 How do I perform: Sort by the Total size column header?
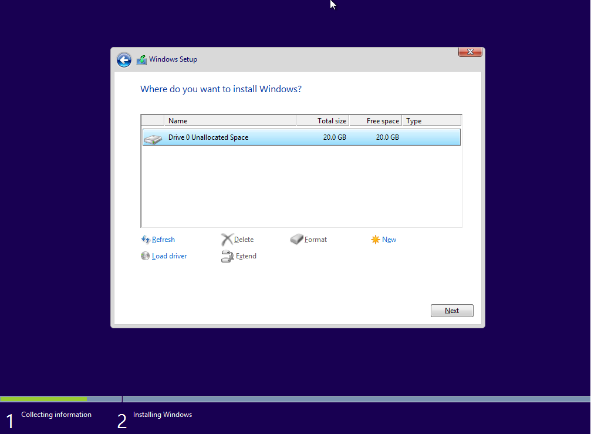(323, 120)
